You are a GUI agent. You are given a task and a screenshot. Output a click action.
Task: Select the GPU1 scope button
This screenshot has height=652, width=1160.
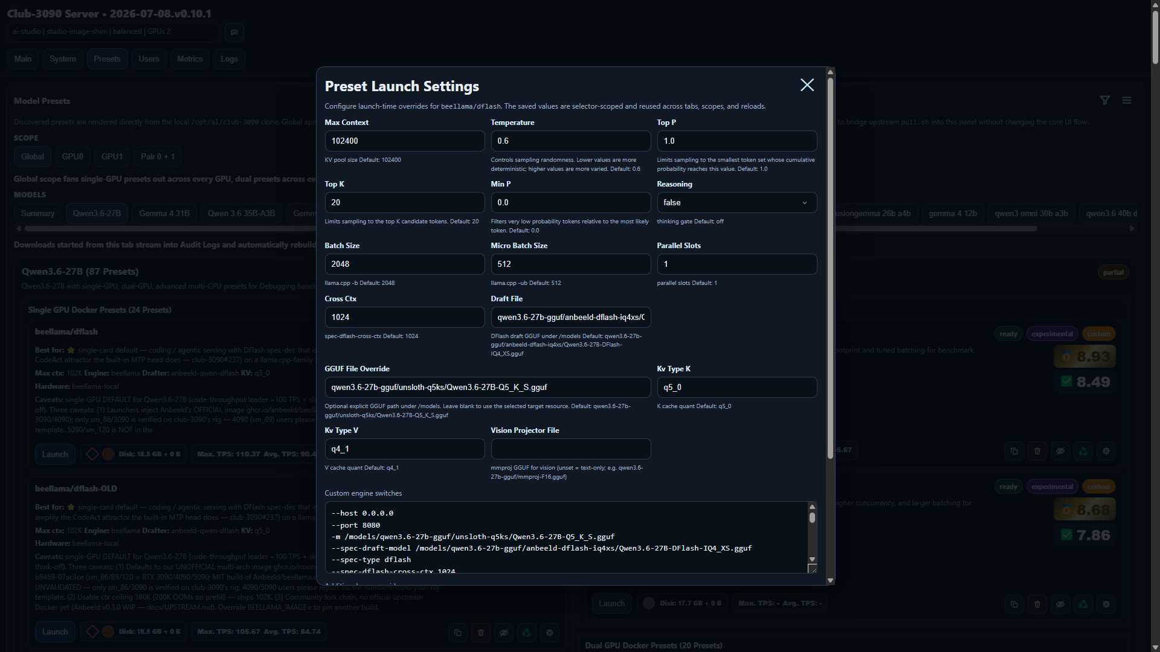[x=112, y=156]
